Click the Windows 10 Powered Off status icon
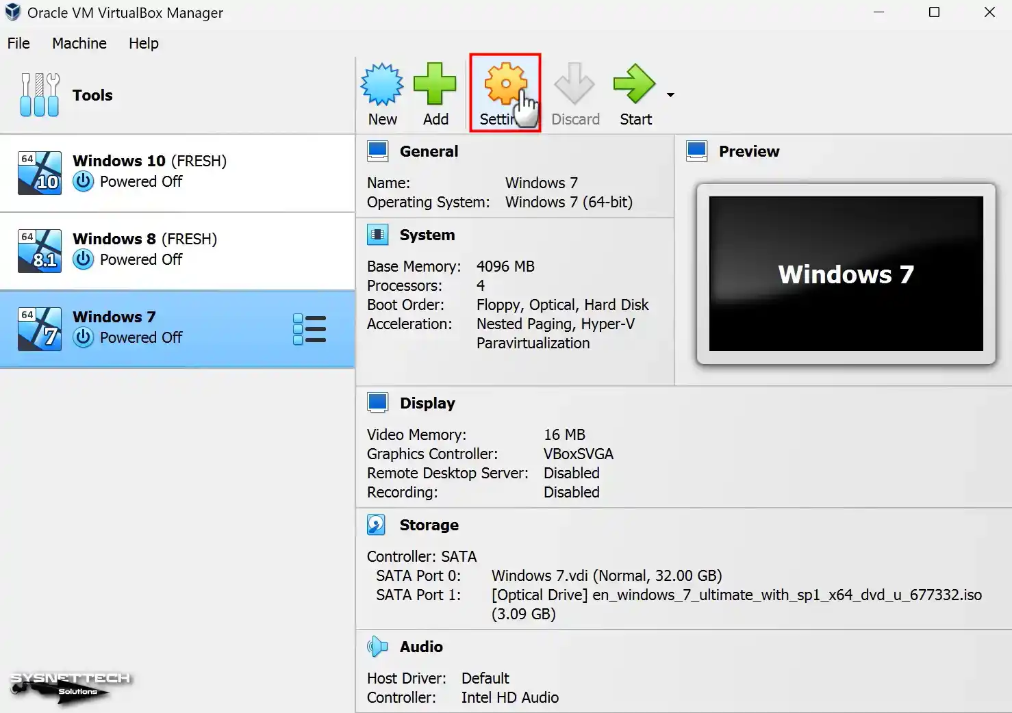This screenshot has width=1012, height=713. 84,181
